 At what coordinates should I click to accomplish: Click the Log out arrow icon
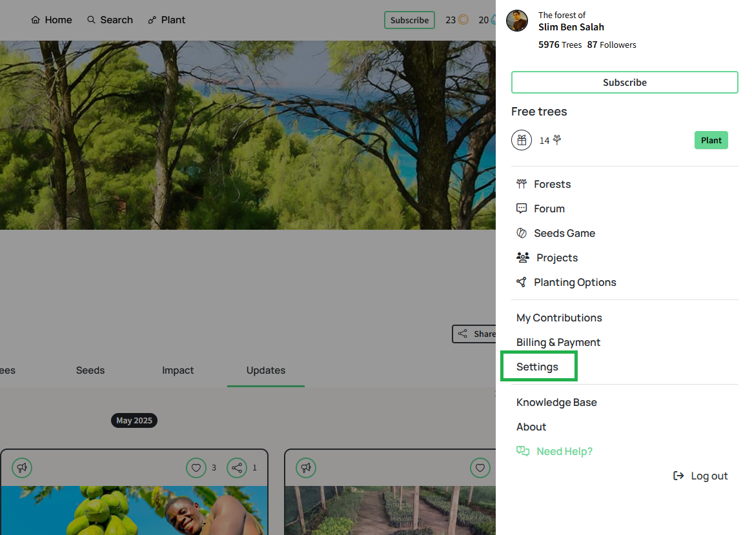pyautogui.click(x=678, y=476)
